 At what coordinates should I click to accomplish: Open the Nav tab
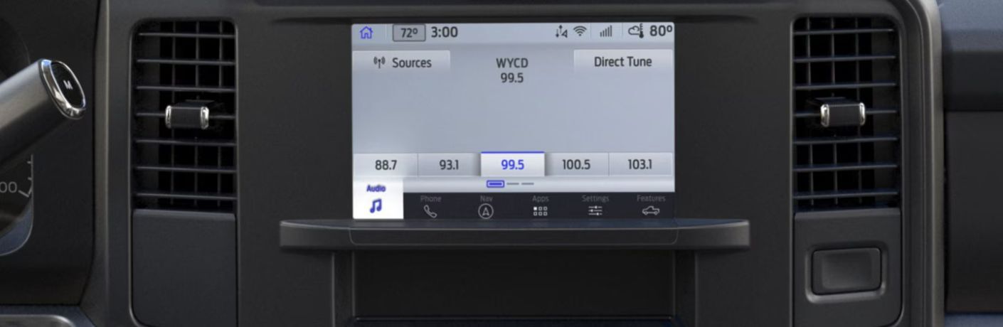coord(486,205)
